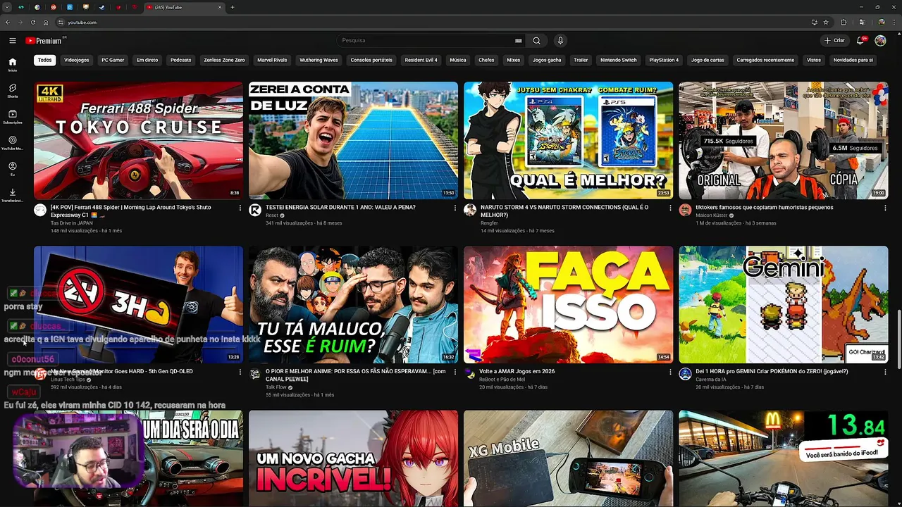Open the YouTube account avatar menu
The height and width of the screenshot is (507, 902).
880,41
